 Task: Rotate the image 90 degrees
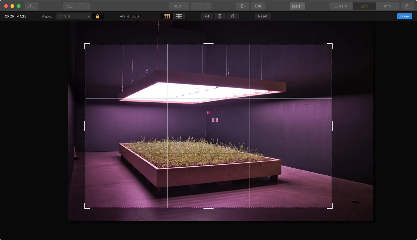click(x=233, y=16)
